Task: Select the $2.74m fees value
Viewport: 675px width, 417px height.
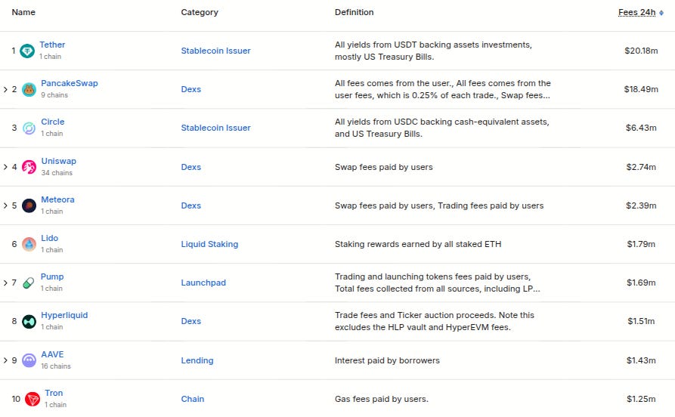Action: tap(641, 167)
